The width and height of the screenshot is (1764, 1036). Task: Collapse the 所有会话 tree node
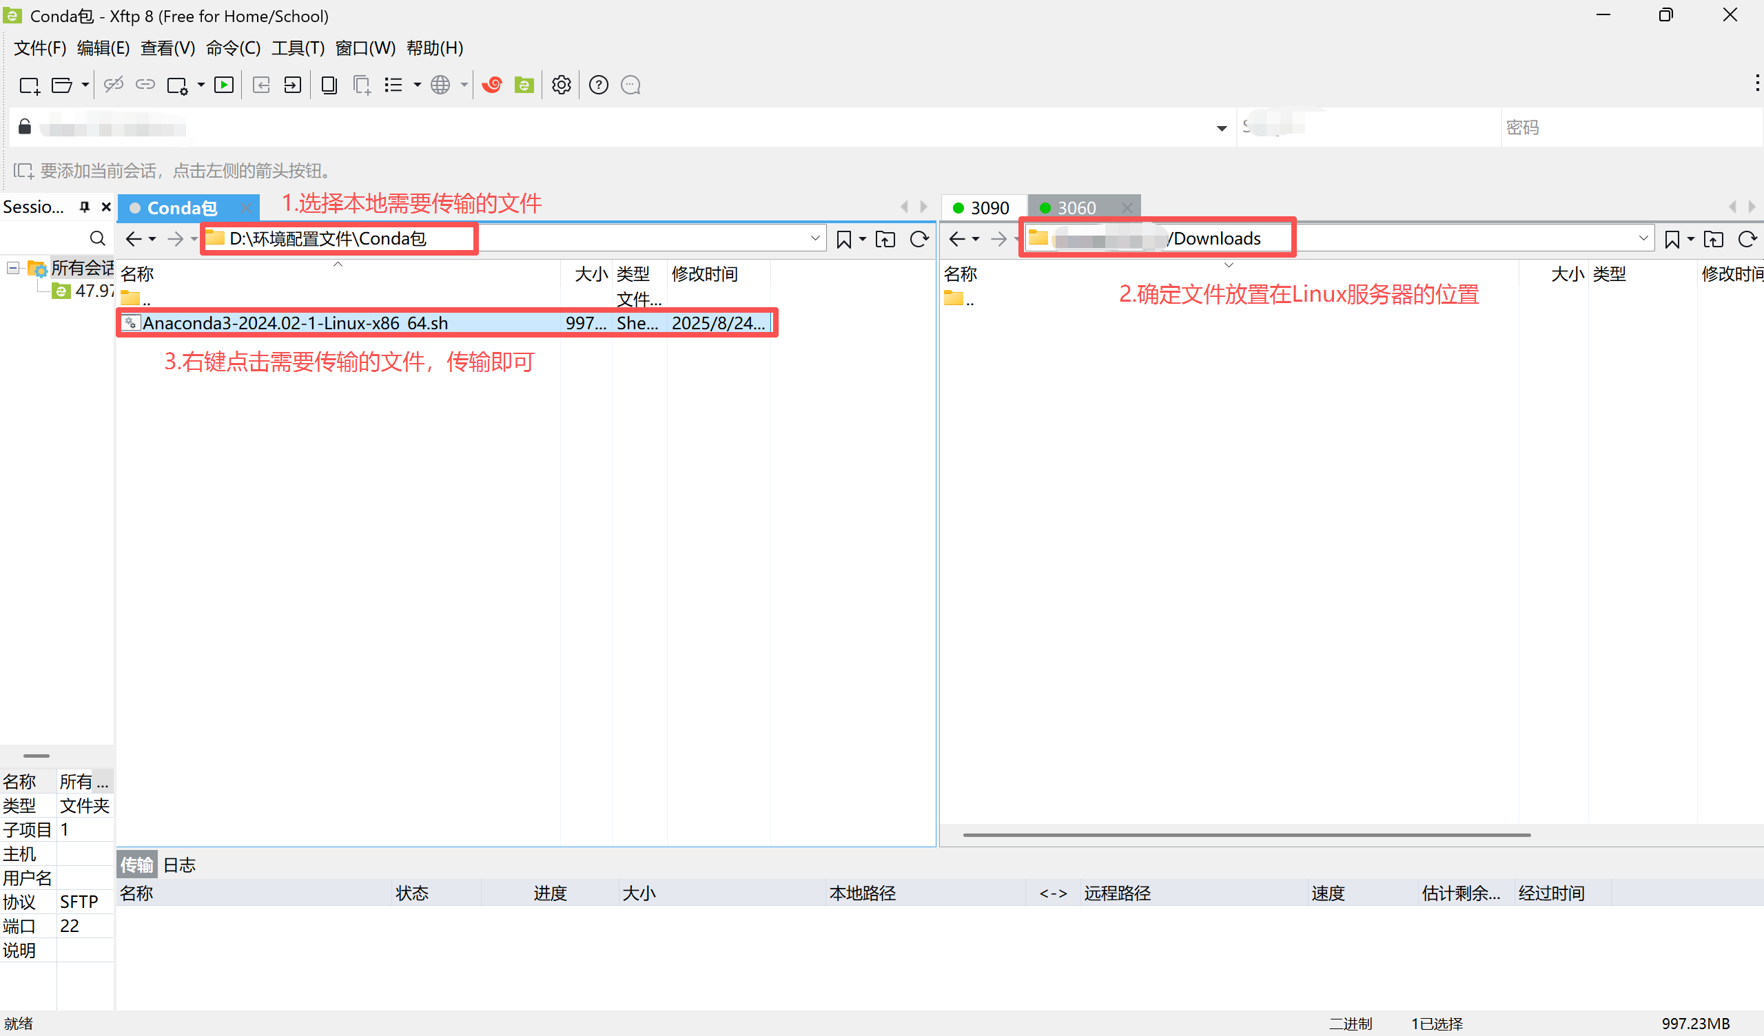12,268
